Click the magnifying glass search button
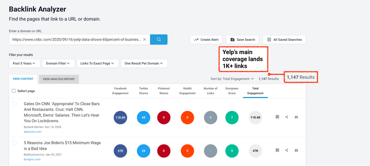 tap(159, 40)
